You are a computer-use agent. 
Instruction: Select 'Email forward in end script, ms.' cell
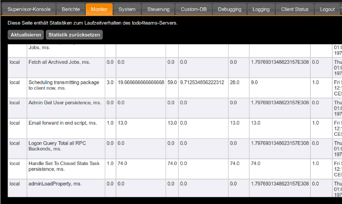(x=66, y=129)
